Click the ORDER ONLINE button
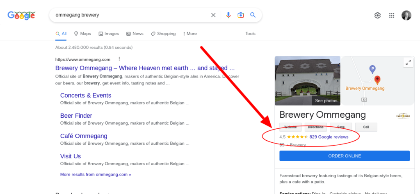Image resolution: width=420 pixels, height=194 pixels. coord(345,156)
